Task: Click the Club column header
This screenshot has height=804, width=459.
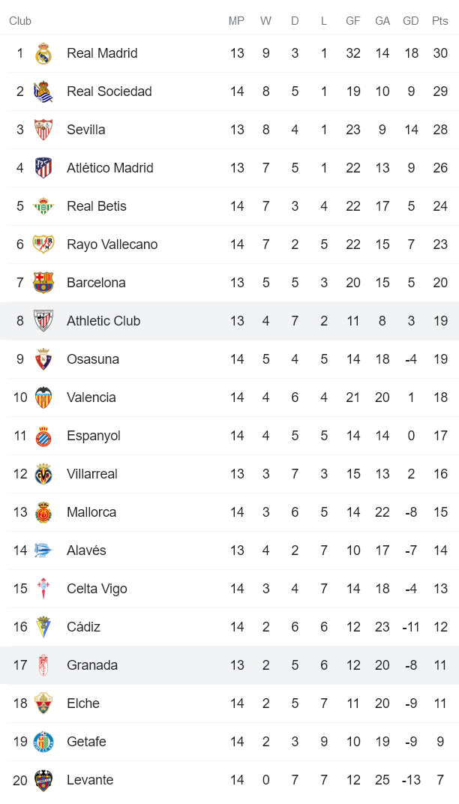Action: [20, 21]
